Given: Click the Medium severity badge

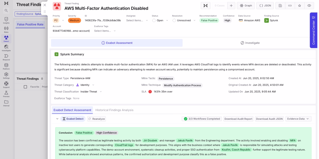Looking at the screenshot, I should 74,20.
